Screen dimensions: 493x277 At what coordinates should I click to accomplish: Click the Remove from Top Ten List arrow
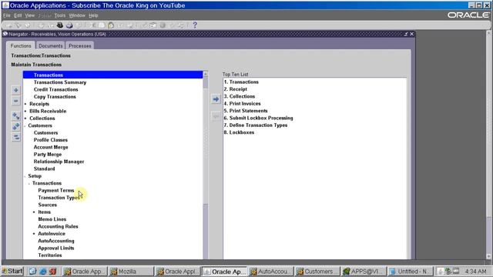[216, 116]
